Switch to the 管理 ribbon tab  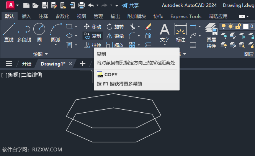(98, 16)
